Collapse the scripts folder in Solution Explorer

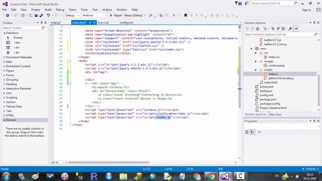256,70
